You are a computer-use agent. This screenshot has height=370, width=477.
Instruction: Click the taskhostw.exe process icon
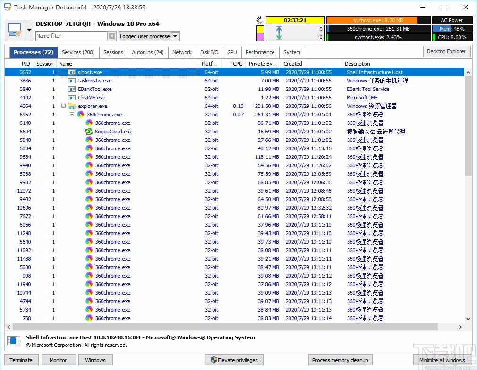tap(72, 81)
